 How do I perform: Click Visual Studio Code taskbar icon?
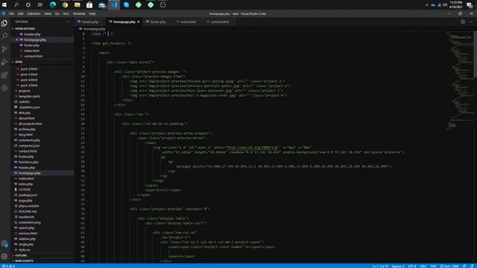pos(114,5)
